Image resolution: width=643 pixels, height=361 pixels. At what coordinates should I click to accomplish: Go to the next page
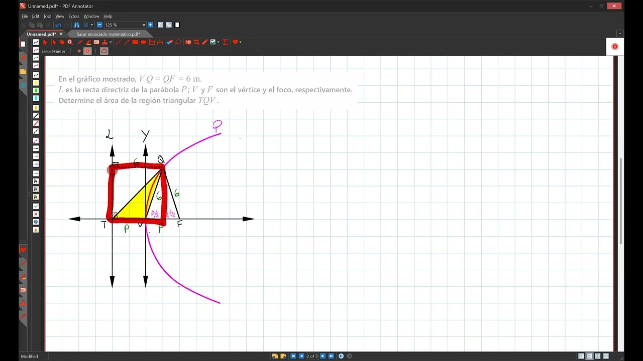click(323, 356)
